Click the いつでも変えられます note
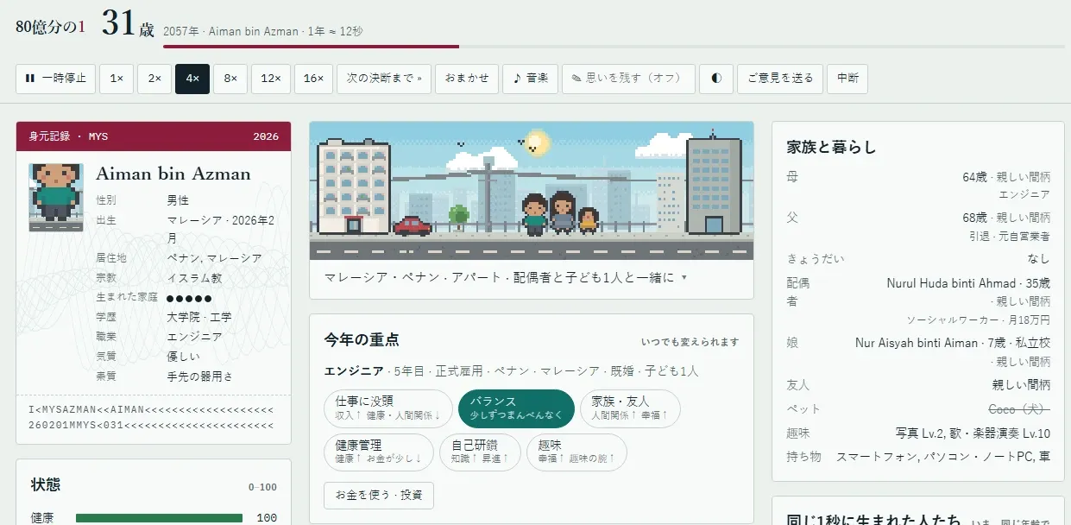 pyautogui.click(x=690, y=342)
